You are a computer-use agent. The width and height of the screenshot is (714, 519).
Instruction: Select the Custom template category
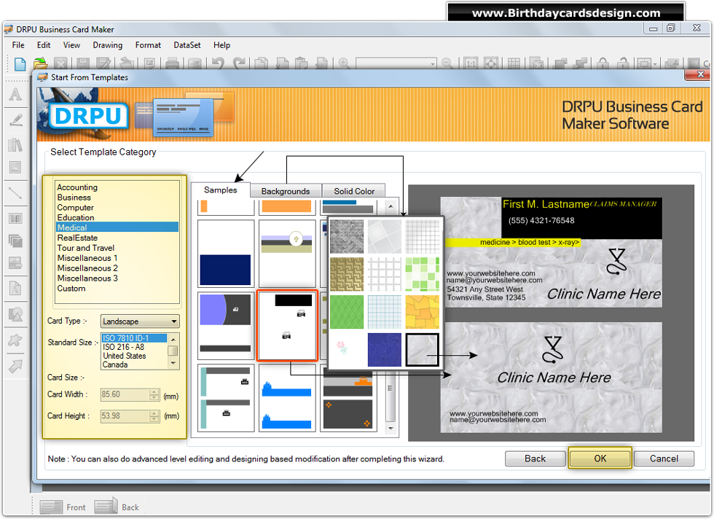tap(71, 289)
